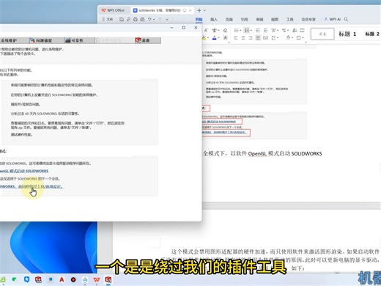Viewport: 381px width, 286px height.
Task: Click the numbered list icon
Action: 247,30
